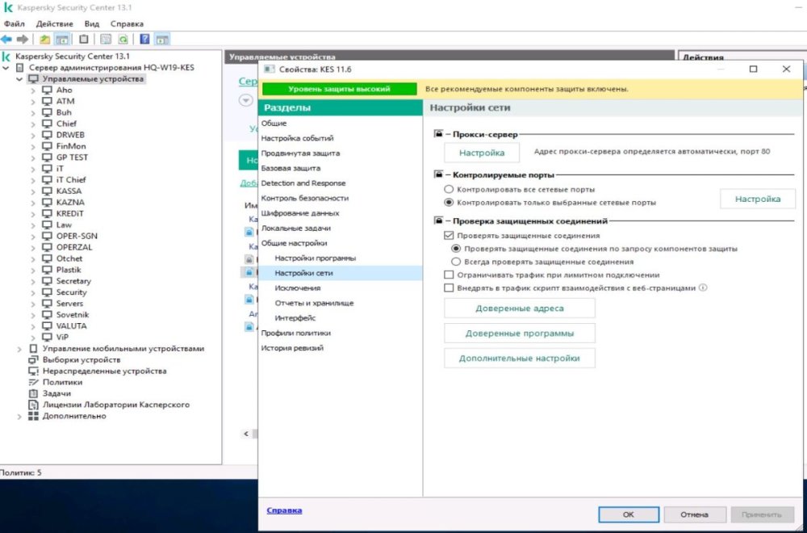
Task: Toggle the lock icon for Прокси-сервер
Action: (x=438, y=134)
